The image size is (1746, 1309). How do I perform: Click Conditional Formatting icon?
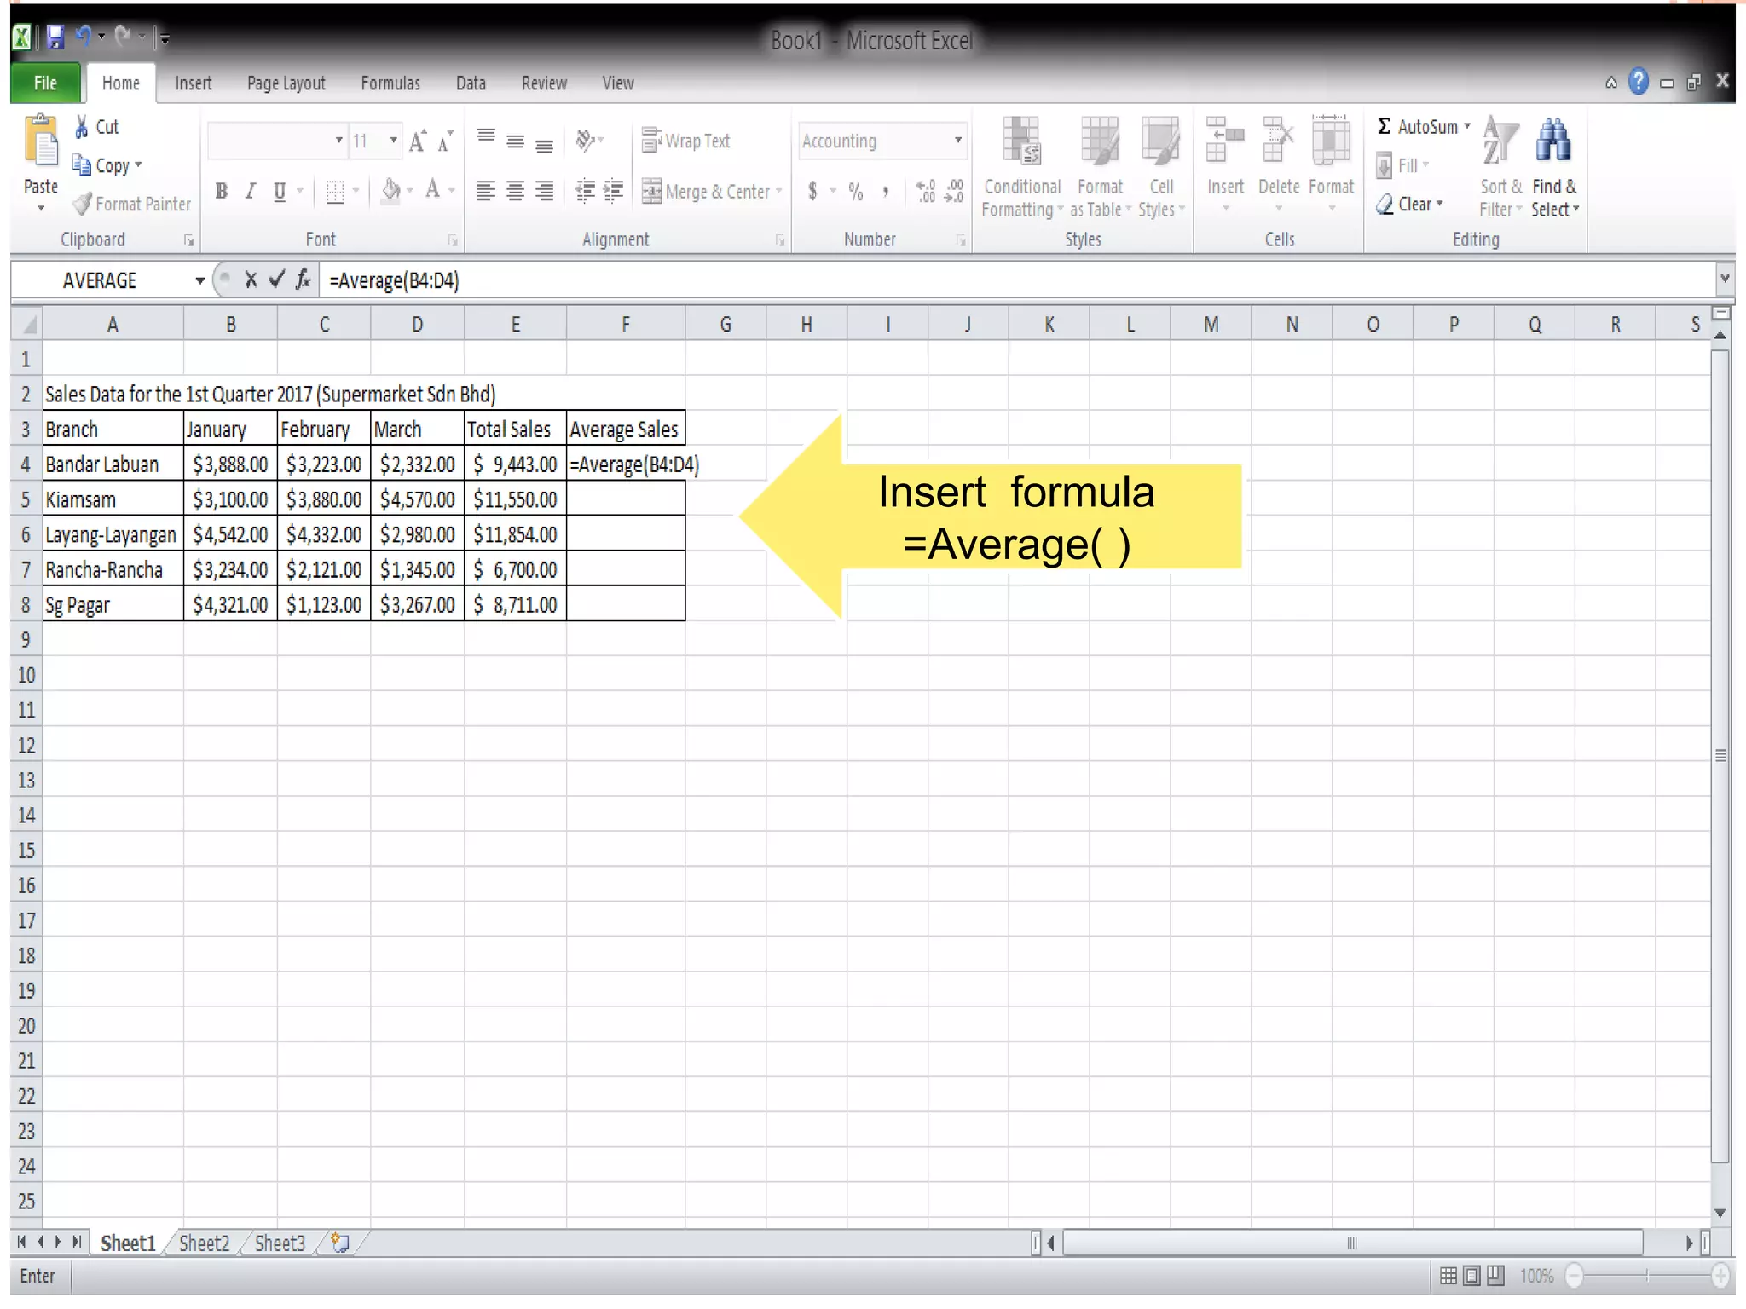click(x=1021, y=141)
